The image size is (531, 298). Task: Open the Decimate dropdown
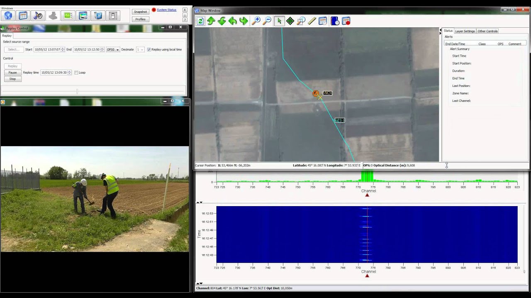pos(140,50)
